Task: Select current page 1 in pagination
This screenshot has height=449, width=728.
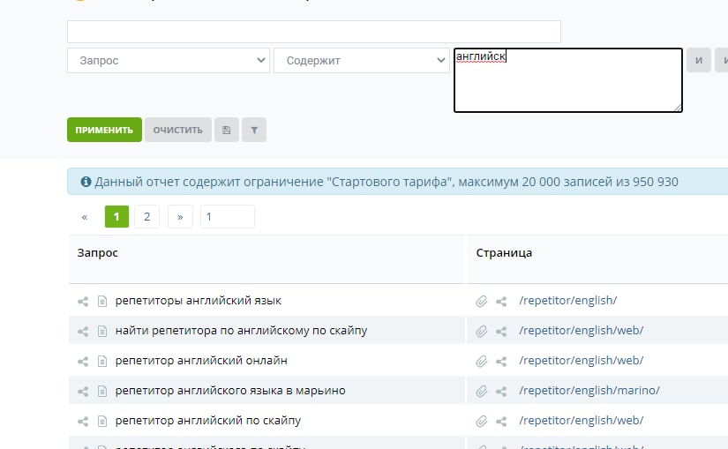Action: tap(116, 216)
